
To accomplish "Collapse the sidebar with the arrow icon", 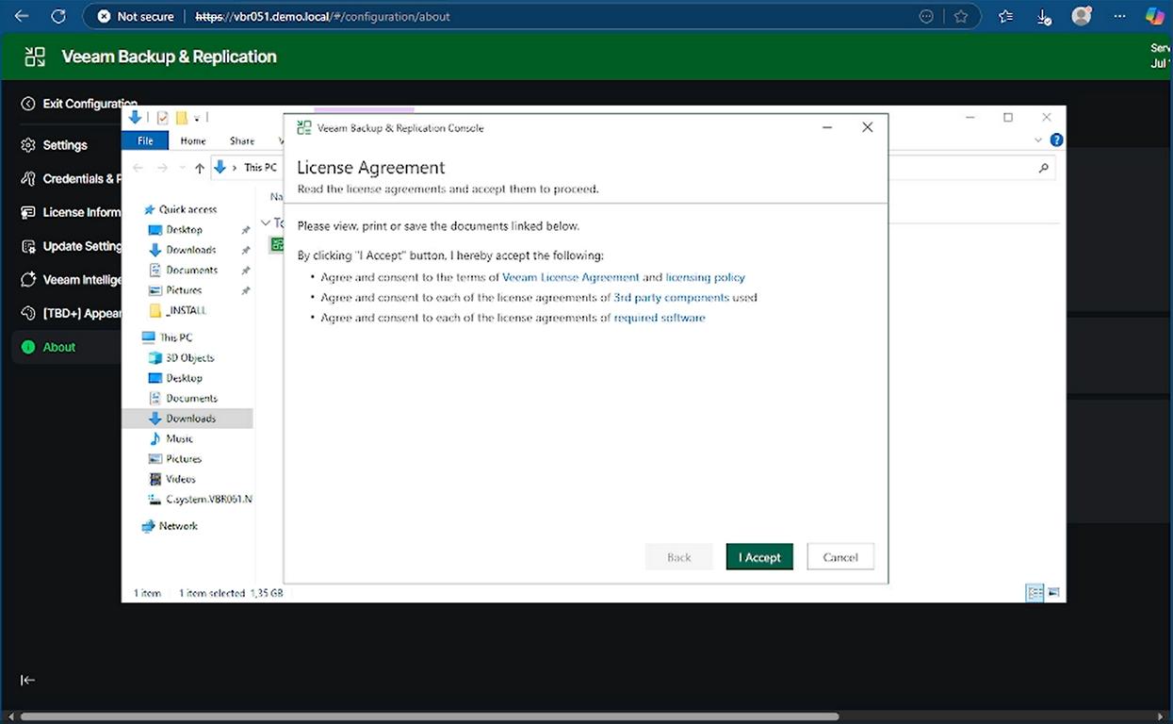I will [28, 680].
